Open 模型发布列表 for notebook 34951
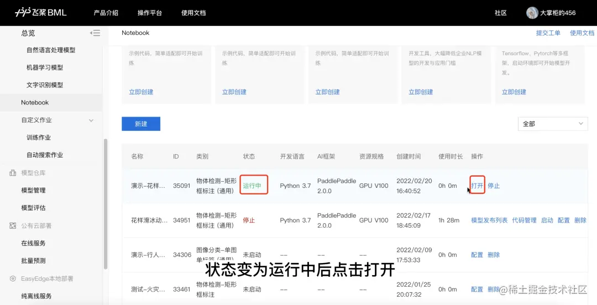597x305 pixels. [x=489, y=220]
